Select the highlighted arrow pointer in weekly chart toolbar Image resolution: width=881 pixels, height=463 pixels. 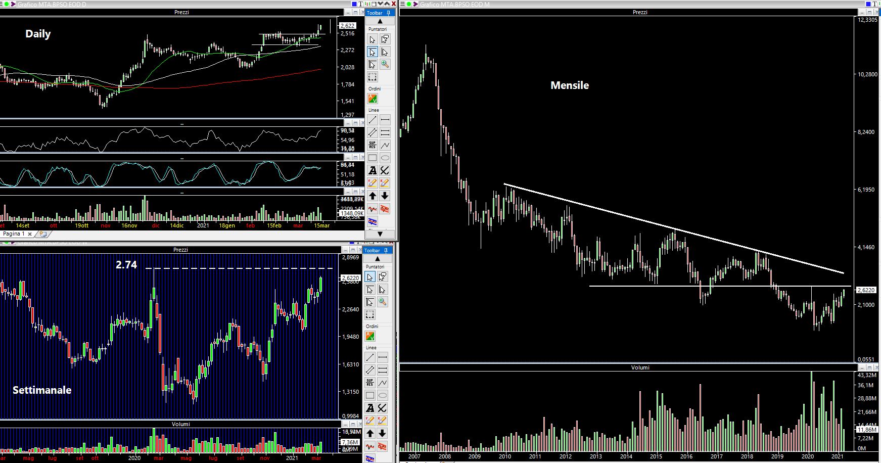click(x=370, y=277)
